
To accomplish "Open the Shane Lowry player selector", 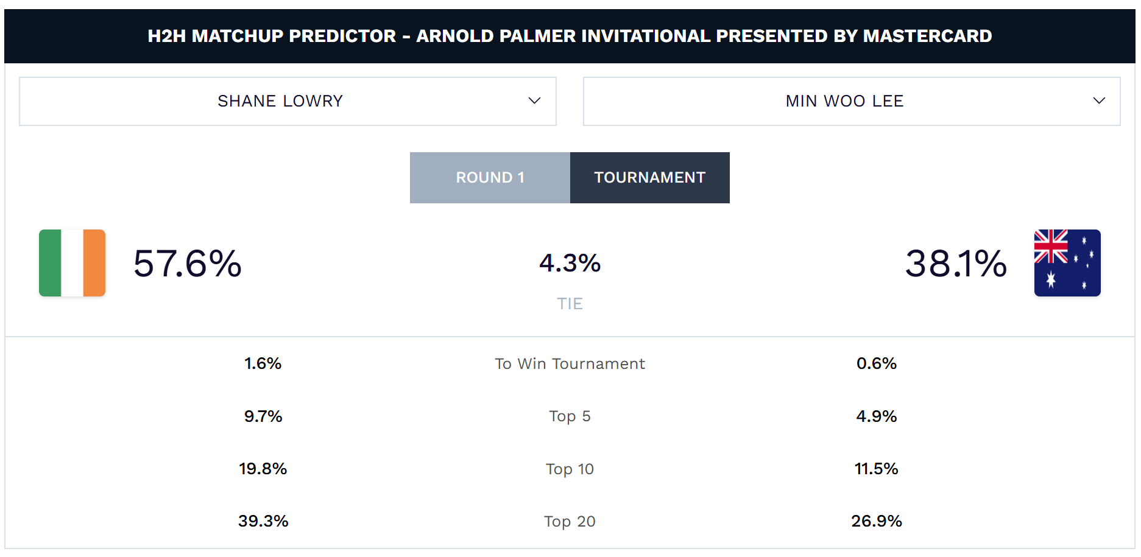I will 280,101.
